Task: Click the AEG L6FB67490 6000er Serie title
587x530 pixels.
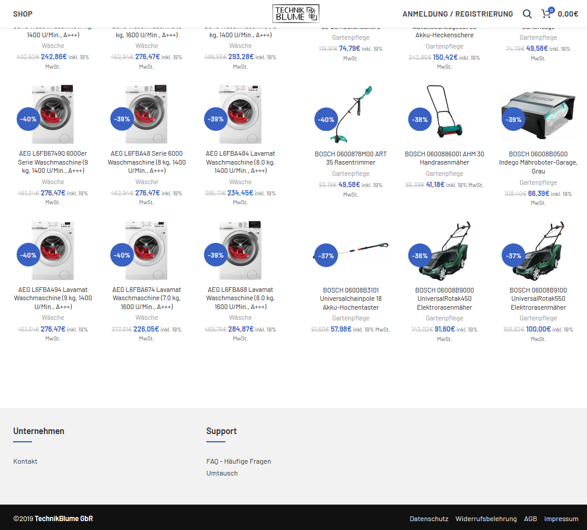Action: tap(53, 162)
